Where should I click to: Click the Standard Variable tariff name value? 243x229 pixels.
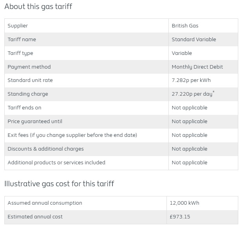(194, 39)
